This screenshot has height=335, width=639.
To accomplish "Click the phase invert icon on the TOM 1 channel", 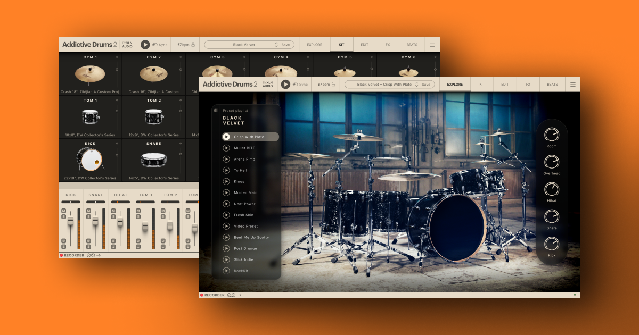I will (x=138, y=241).
